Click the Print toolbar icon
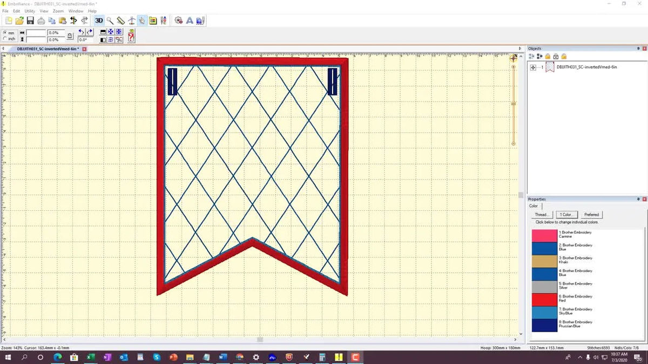 [41, 20]
